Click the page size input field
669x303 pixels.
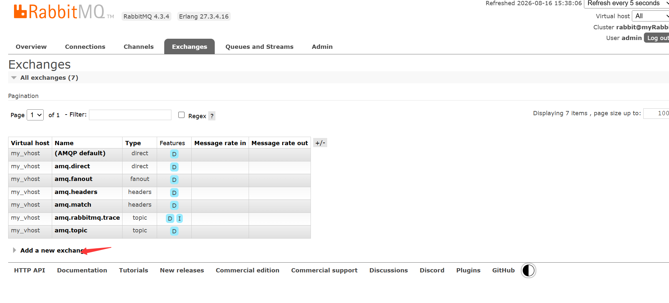pyautogui.click(x=656, y=113)
